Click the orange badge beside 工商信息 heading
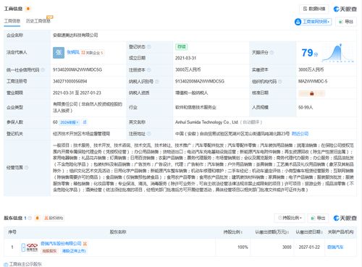The image size is (362, 267). point(28,9)
